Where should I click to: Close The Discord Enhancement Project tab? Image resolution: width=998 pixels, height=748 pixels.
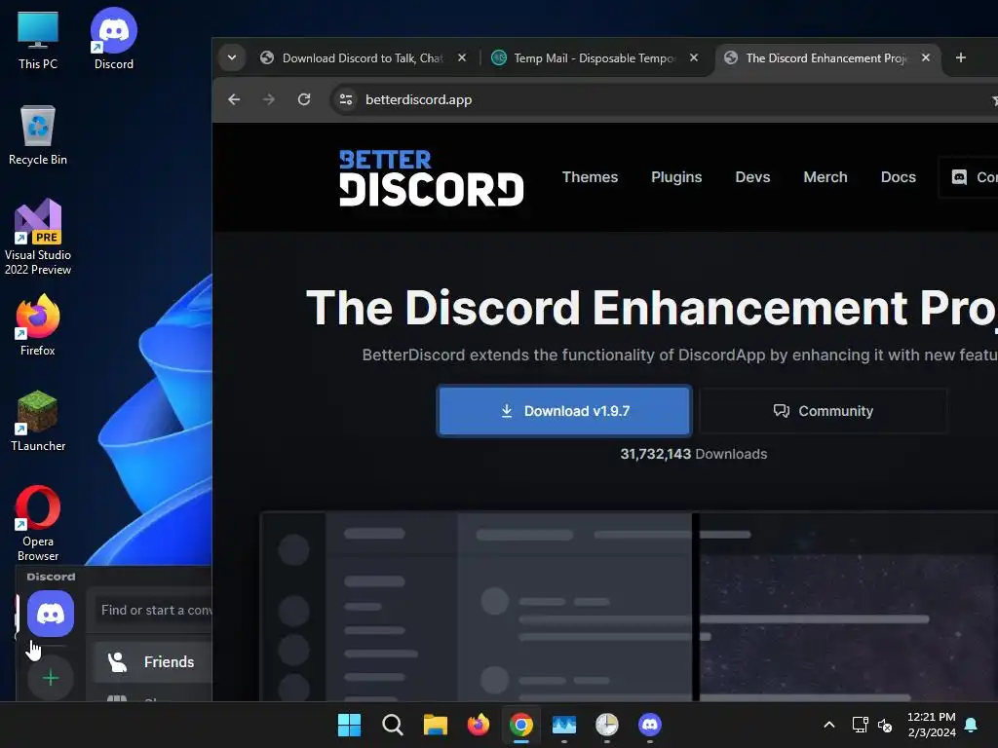pyautogui.click(x=926, y=57)
